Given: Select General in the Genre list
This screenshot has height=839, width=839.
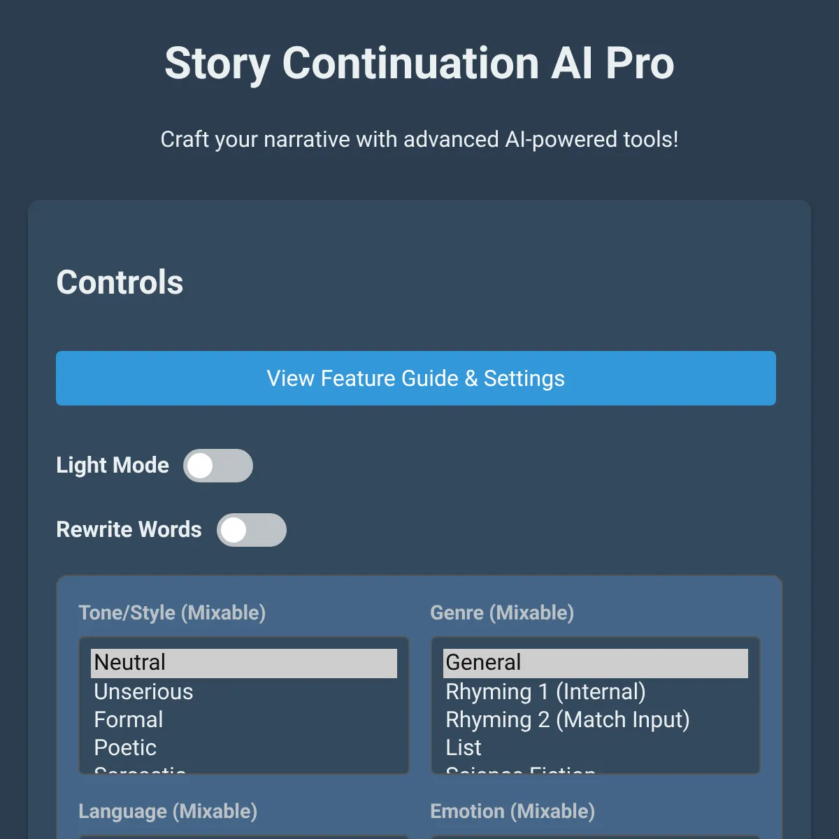Looking at the screenshot, I should click(595, 663).
